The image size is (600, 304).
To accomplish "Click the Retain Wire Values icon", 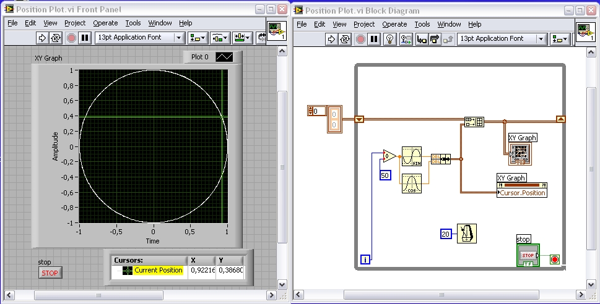I will [x=406, y=39].
